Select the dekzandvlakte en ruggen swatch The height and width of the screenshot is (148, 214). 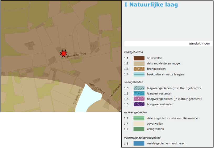[x=139, y=64]
